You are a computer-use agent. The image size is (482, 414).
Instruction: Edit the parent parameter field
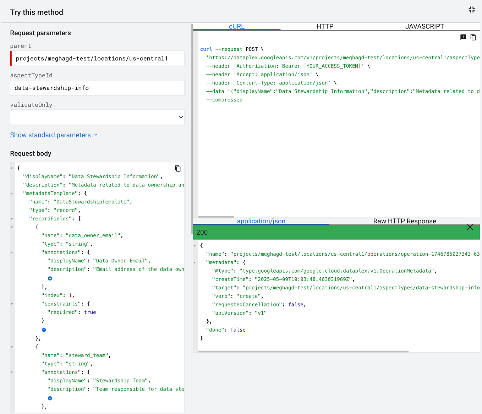[x=97, y=58]
